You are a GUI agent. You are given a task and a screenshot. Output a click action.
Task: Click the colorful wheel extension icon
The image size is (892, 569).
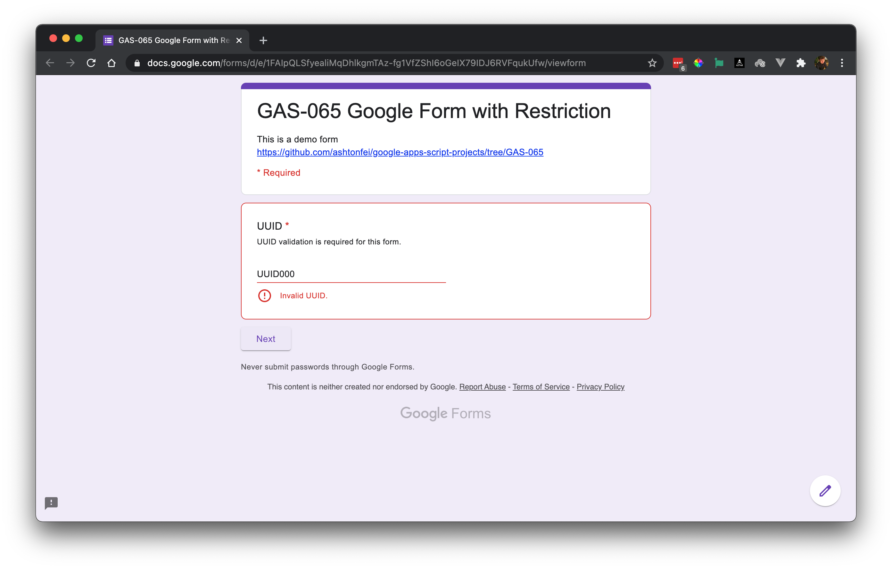698,63
